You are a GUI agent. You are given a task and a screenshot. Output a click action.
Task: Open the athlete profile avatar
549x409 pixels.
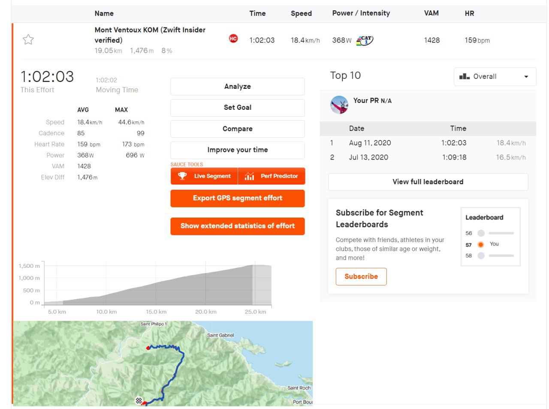point(339,105)
